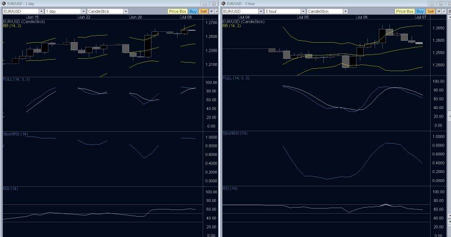The height and width of the screenshot is (237, 451).
Task: Minimize the EUR/USD 1 day window
Action: coord(205,4)
